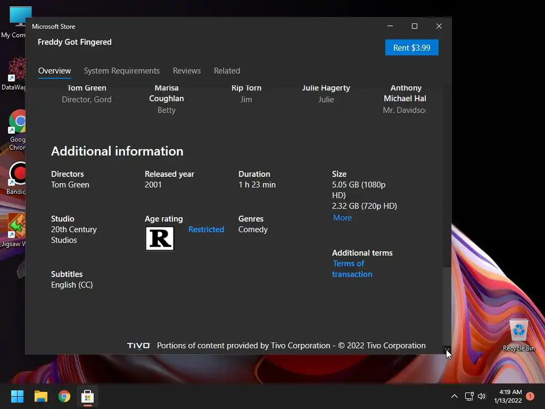Click the 2.32 GB (720p HD) size text
The width and height of the screenshot is (545, 409).
tap(364, 206)
